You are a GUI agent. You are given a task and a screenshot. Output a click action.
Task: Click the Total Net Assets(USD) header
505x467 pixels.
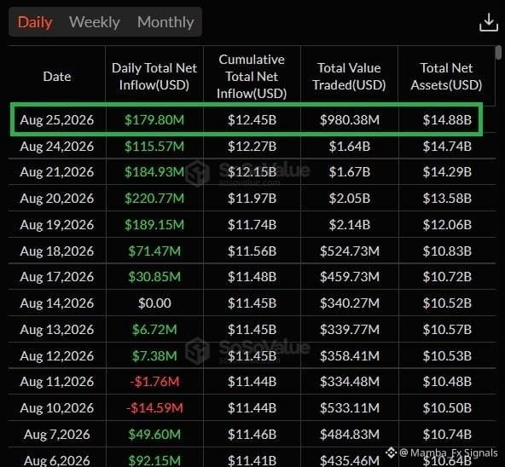coord(446,77)
